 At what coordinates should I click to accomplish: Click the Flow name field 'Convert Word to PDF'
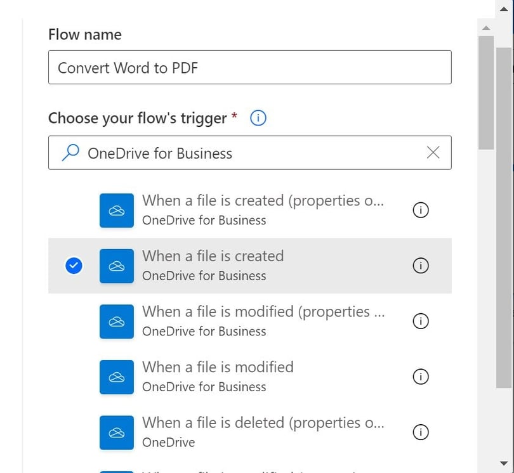(250, 67)
